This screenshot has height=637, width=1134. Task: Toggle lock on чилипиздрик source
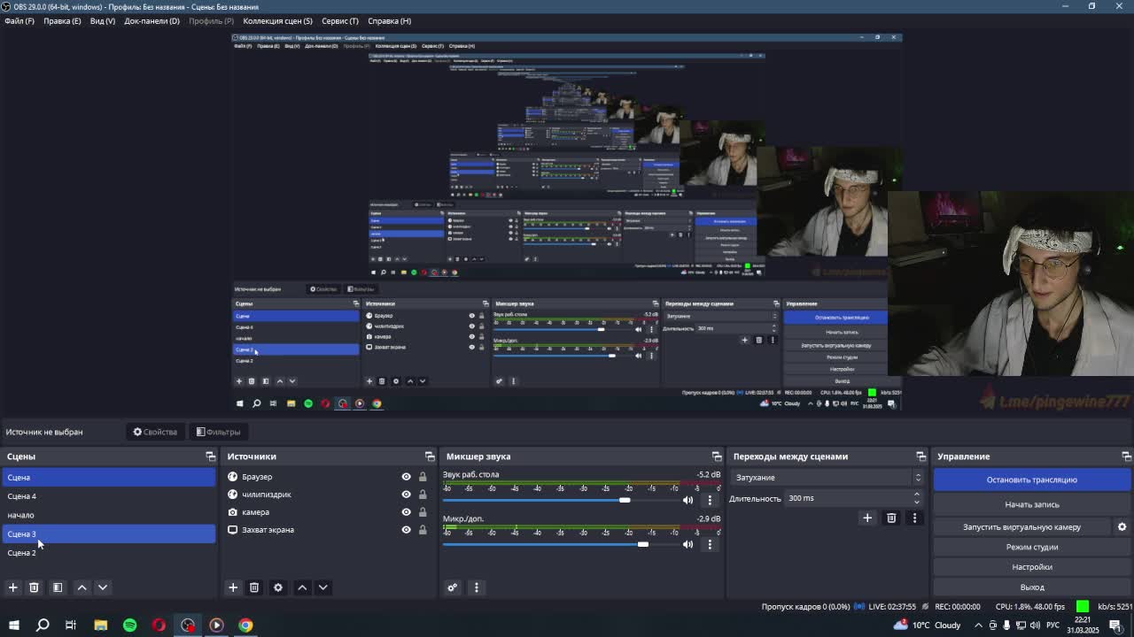[423, 495]
